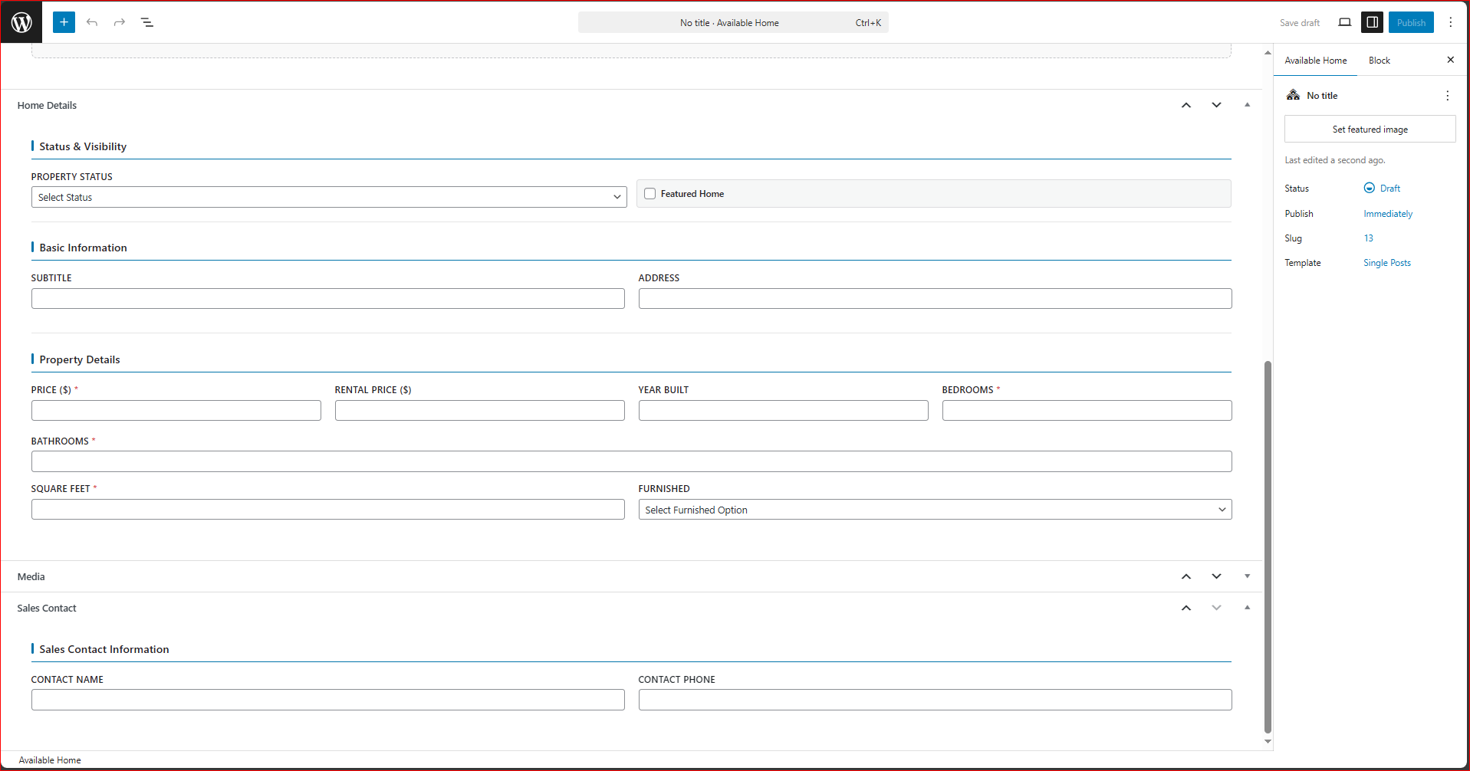Viewport: 1470px width, 771px height.
Task: Click the editor vertical scrollbar thumb
Action: pos(1268,547)
